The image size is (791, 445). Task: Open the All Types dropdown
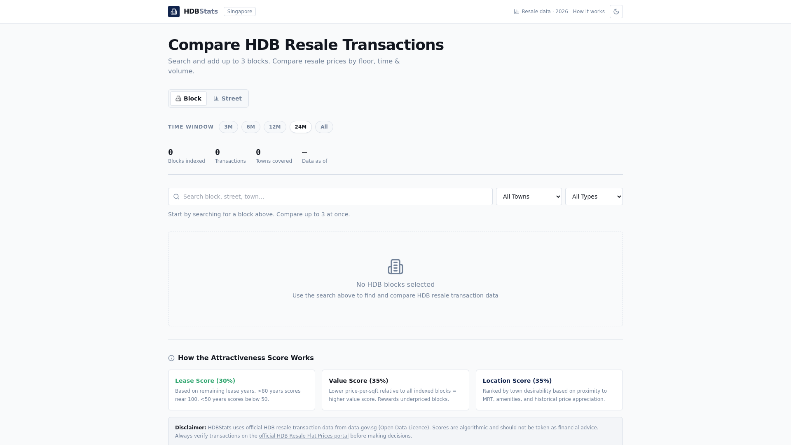pyautogui.click(x=594, y=197)
